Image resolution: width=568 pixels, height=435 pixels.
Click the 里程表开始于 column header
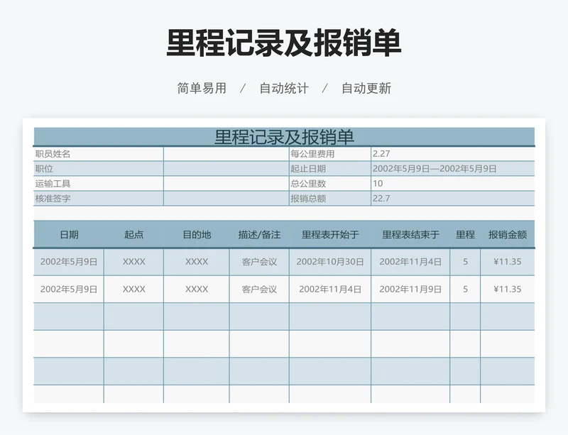[x=330, y=235]
